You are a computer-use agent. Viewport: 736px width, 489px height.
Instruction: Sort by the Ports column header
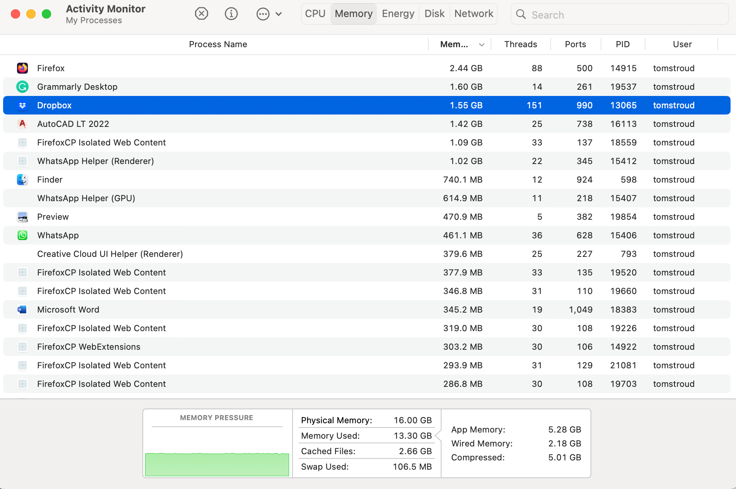[575, 44]
